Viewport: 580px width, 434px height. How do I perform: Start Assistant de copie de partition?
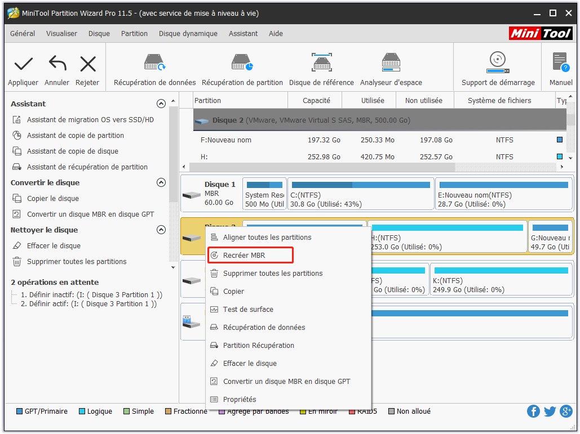point(76,136)
